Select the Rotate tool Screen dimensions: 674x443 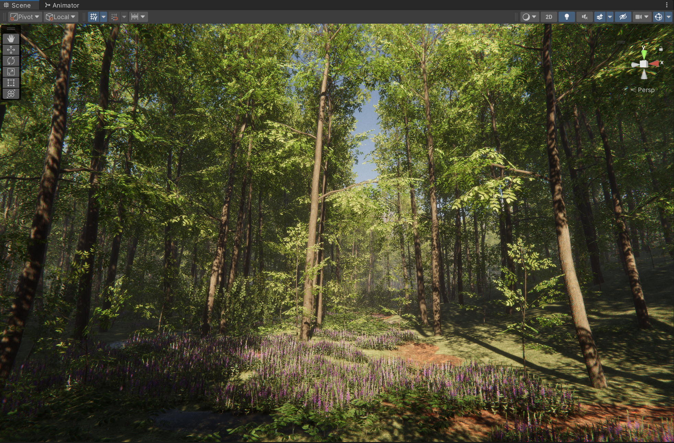click(11, 61)
